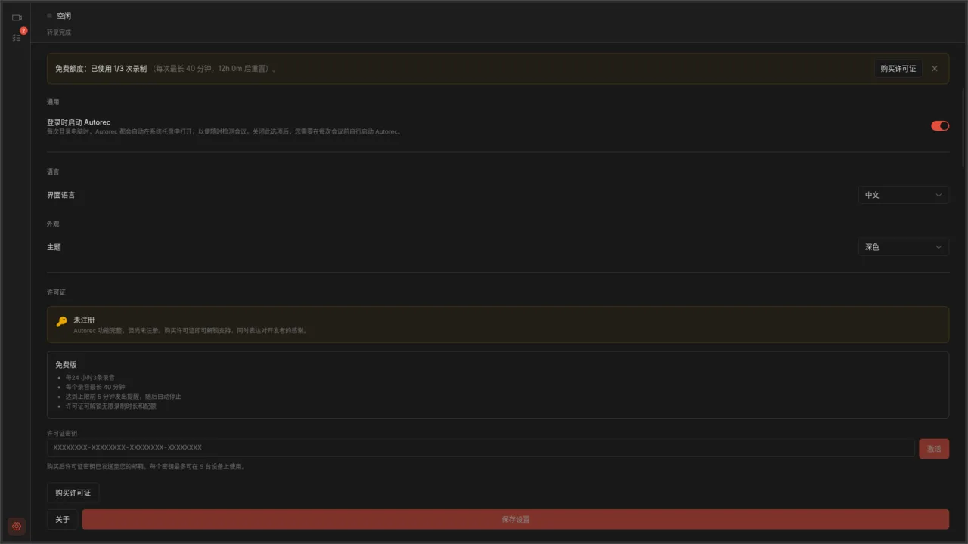
Task: Open the 主题 dropdown
Action: point(903,247)
